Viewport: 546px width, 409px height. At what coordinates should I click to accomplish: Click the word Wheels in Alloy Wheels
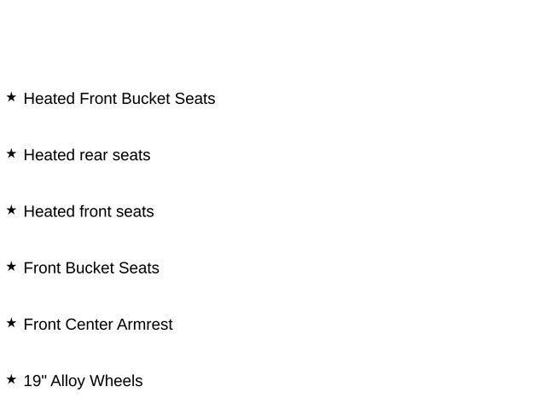click(116, 381)
